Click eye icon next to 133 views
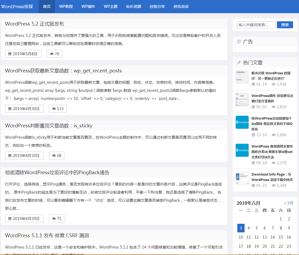This screenshot has width=299, height=255. [54, 109]
